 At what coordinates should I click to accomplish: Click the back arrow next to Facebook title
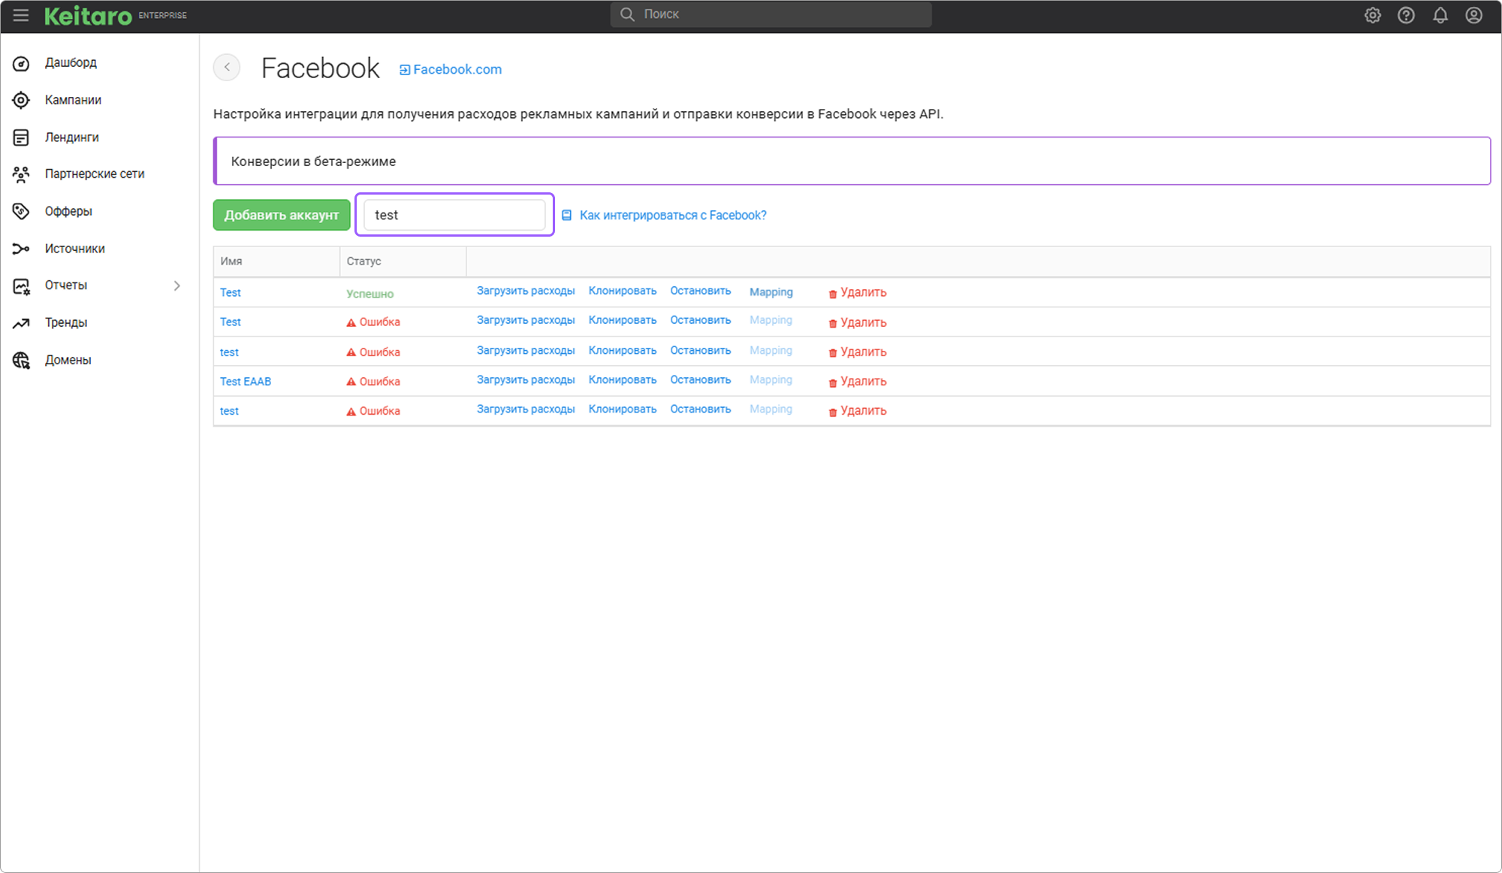(227, 68)
